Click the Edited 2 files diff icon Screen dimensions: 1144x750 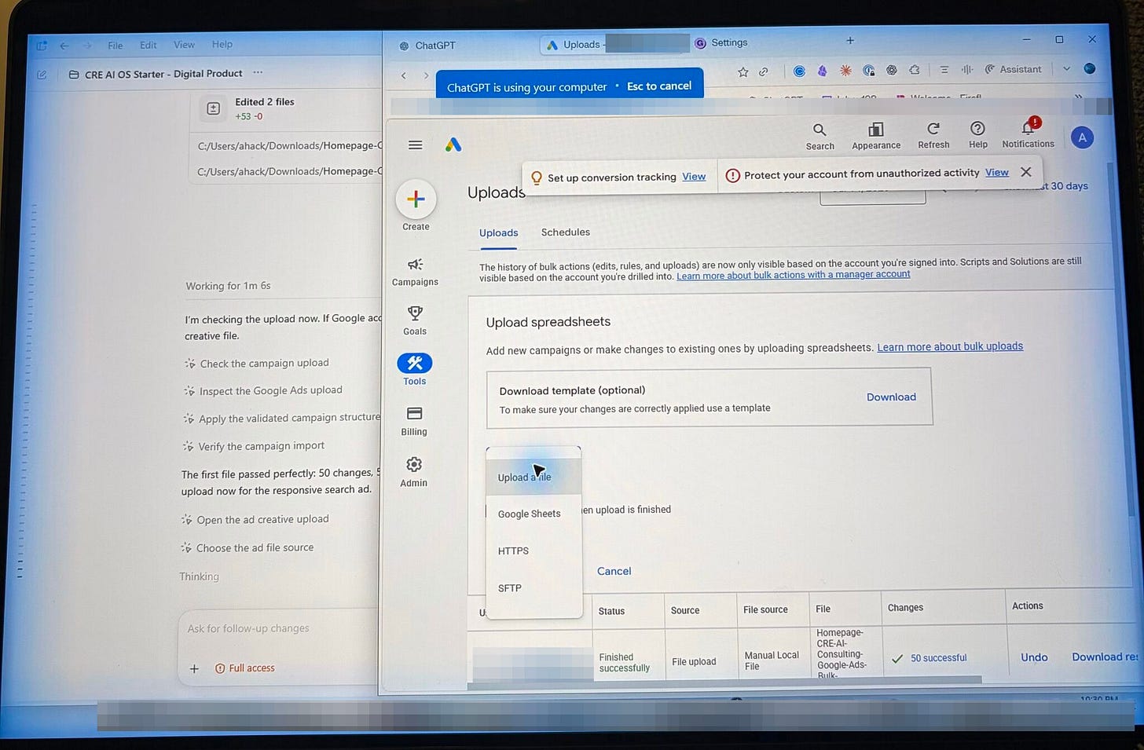(213, 108)
